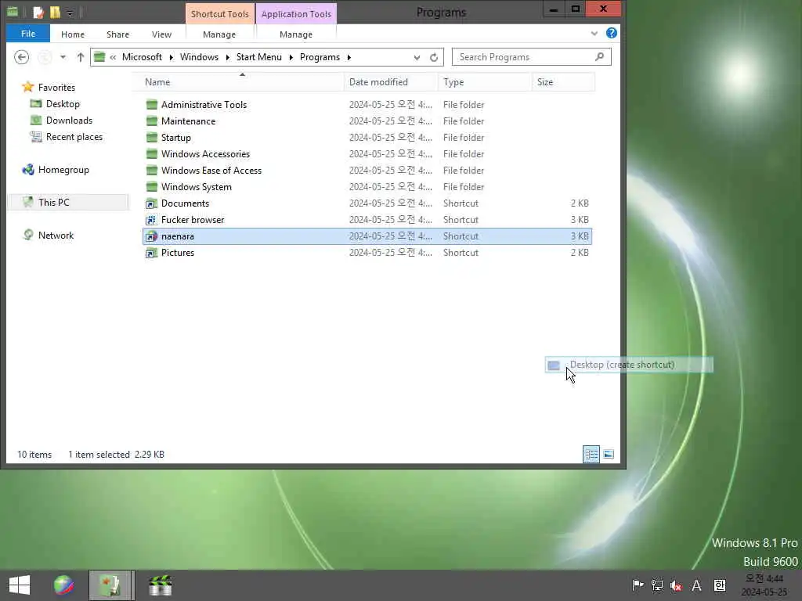The height and width of the screenshot is (601, 802).
Task: Select the Pictures shortcut icon
Action: point(151,253)
